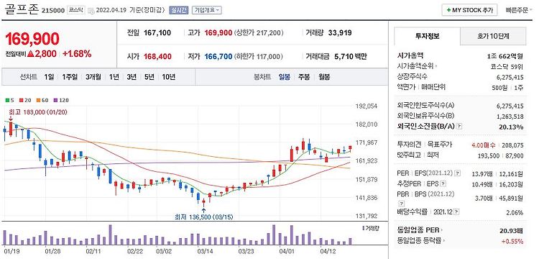Click the 상장주식수 value 6,275,415

point(510,77)
